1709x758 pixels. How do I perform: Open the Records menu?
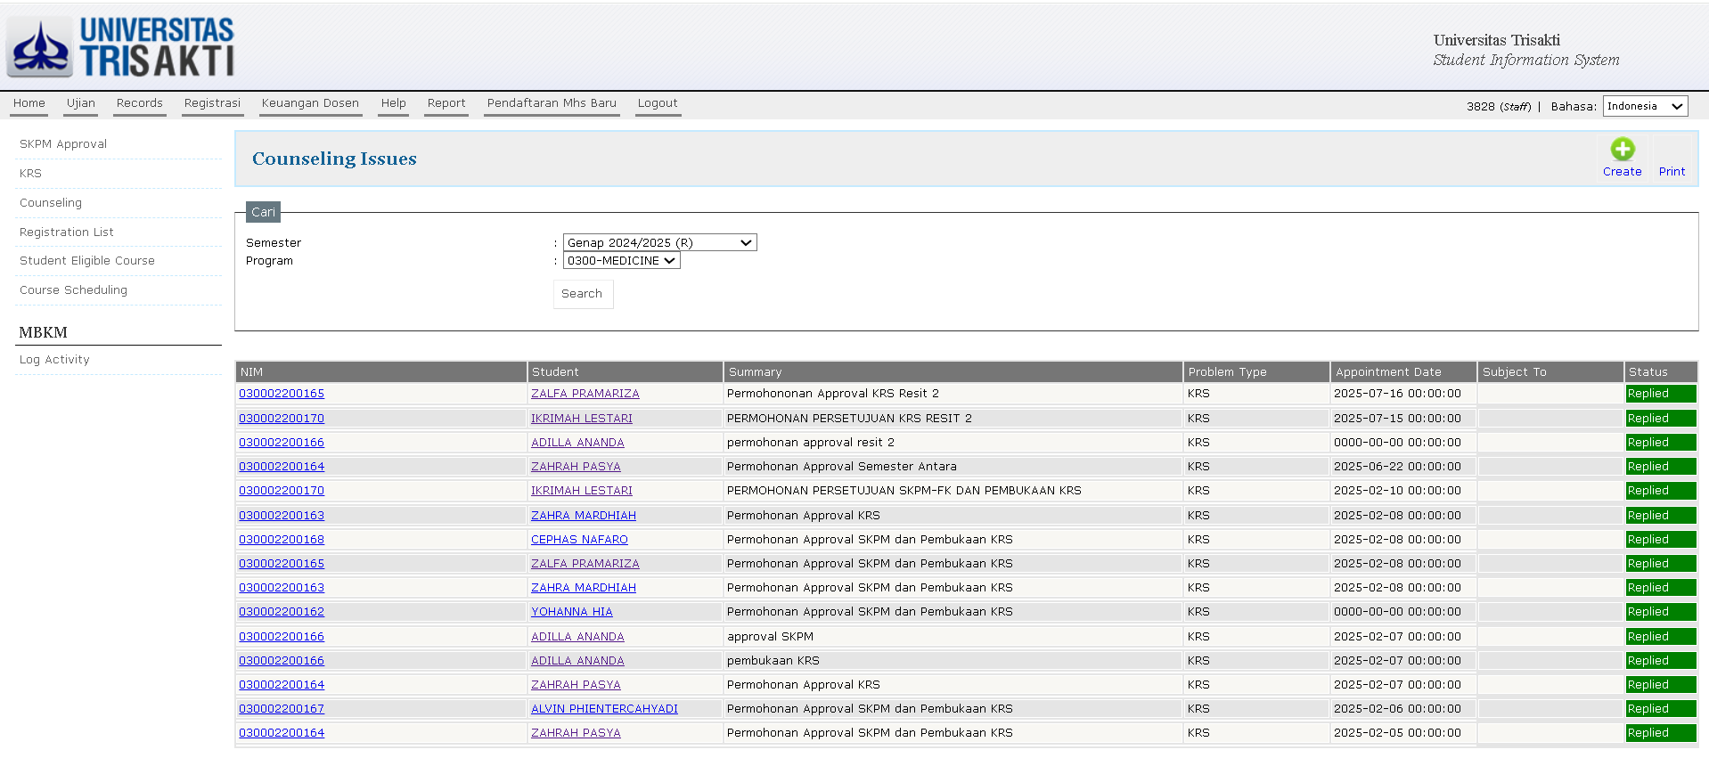[140, 103]
